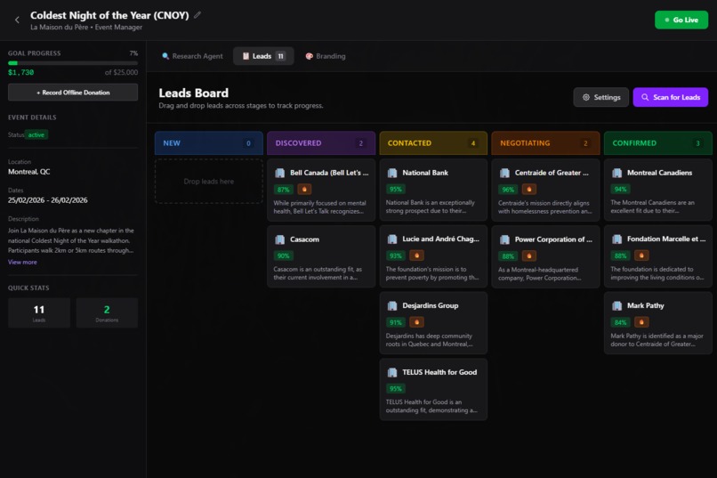The width and height of the screenshot is (717, 478).
Task: Click building icon on Desjardins Group card
Action: click(392, 305)
